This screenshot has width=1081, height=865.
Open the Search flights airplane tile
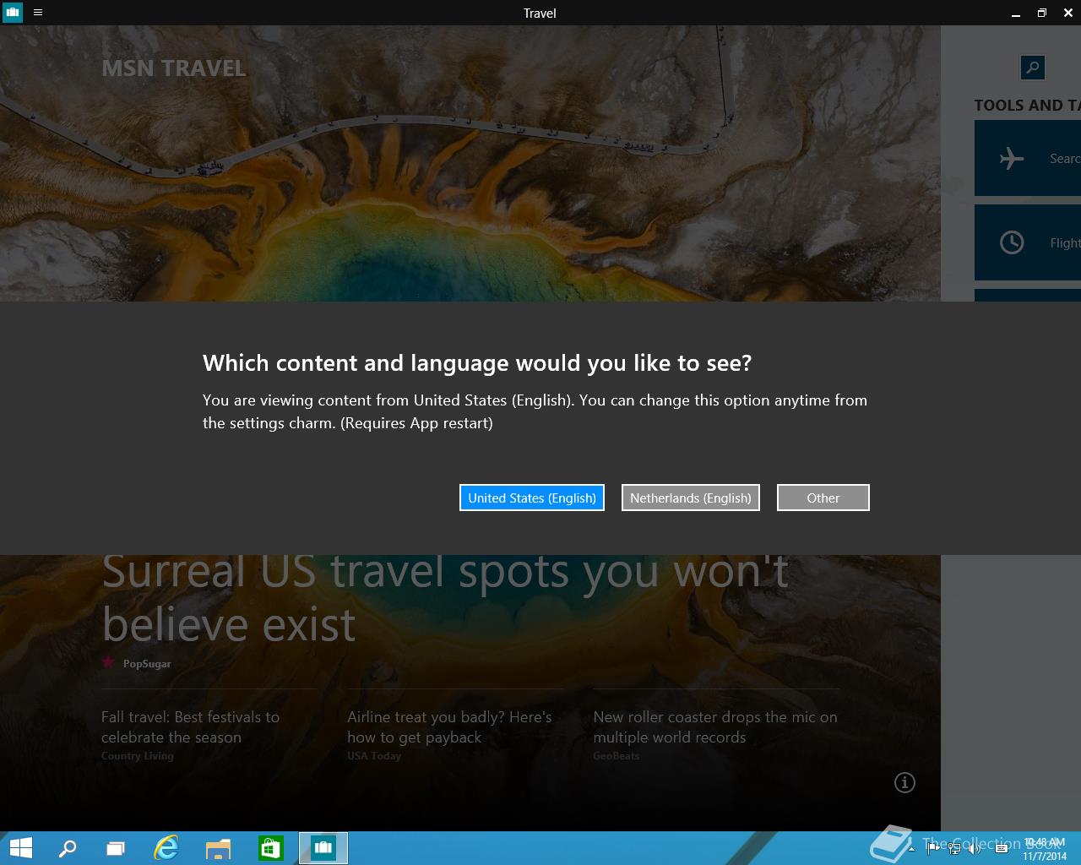click(x=1028, y=158)
